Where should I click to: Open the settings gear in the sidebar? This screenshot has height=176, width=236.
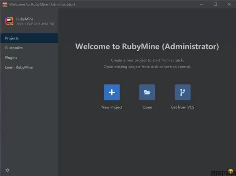[7, 170]
